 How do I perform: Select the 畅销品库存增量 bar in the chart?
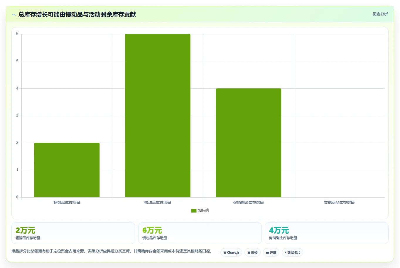tap(67, 170)
